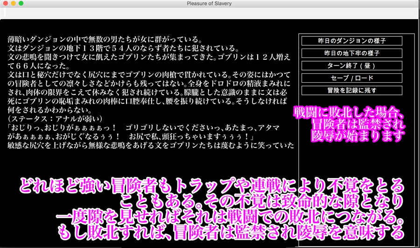
Task: Open the 昨日の地下牢の様子 button
Action: pos(352,53)
